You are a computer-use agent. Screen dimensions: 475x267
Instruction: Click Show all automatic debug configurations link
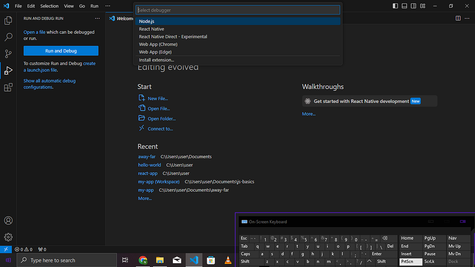[x=49, y=84]
